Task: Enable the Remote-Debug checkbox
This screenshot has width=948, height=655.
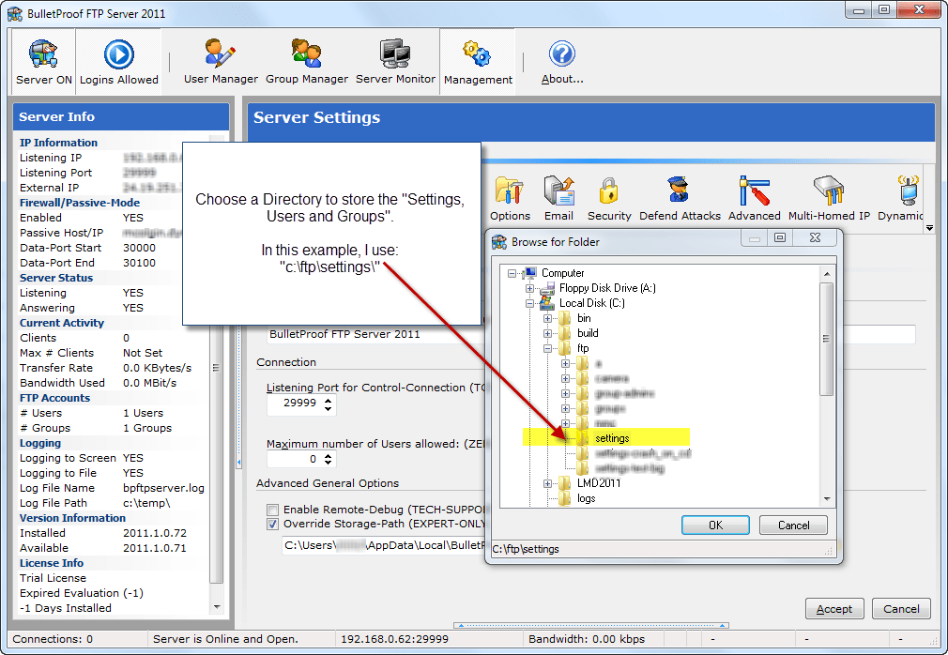Action: coord(273,510)
